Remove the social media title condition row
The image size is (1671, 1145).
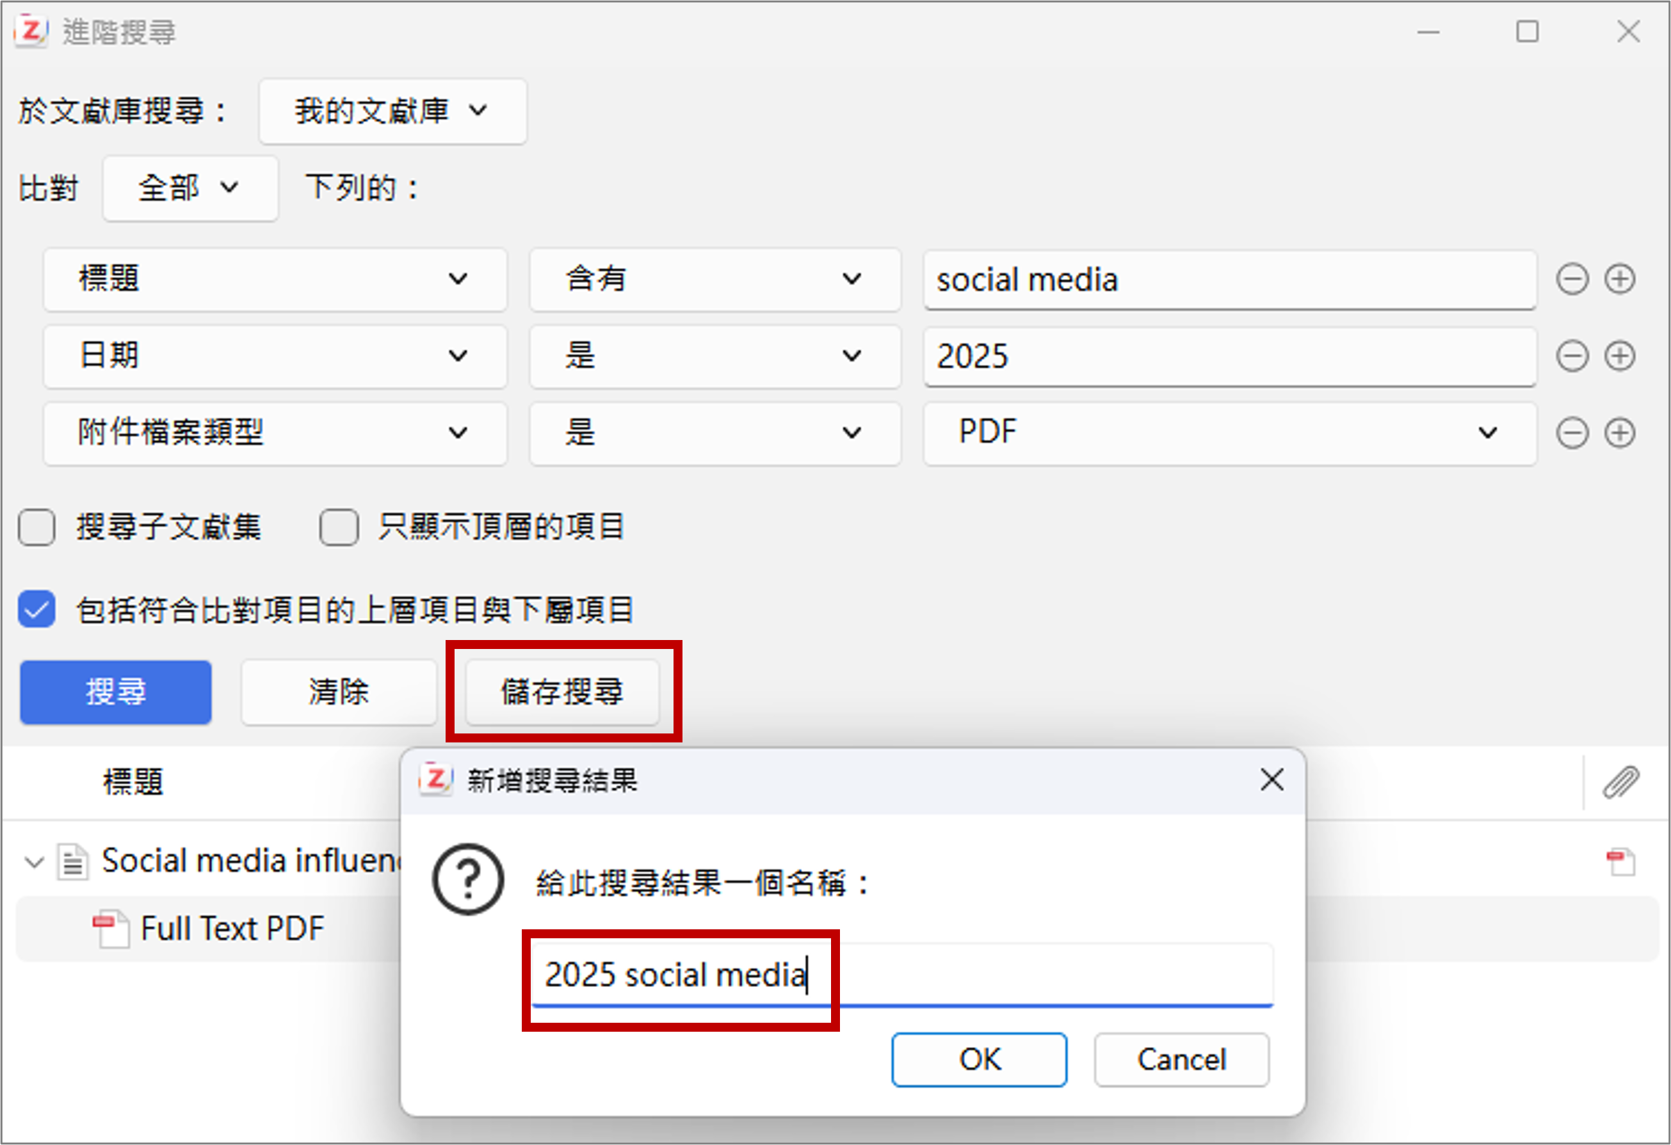(x=1572, y=280)
